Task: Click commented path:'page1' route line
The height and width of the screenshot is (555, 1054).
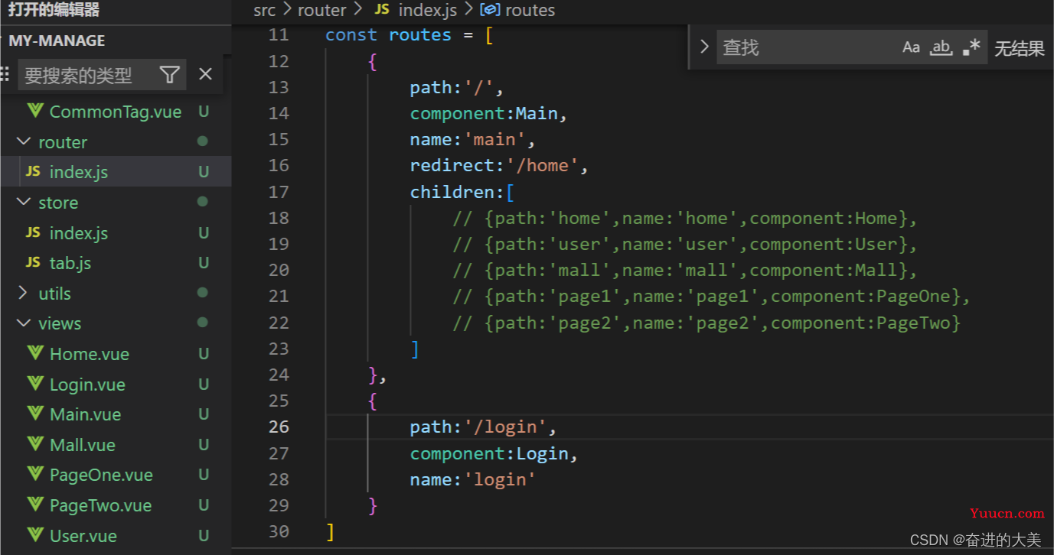Action: [712, 297]
